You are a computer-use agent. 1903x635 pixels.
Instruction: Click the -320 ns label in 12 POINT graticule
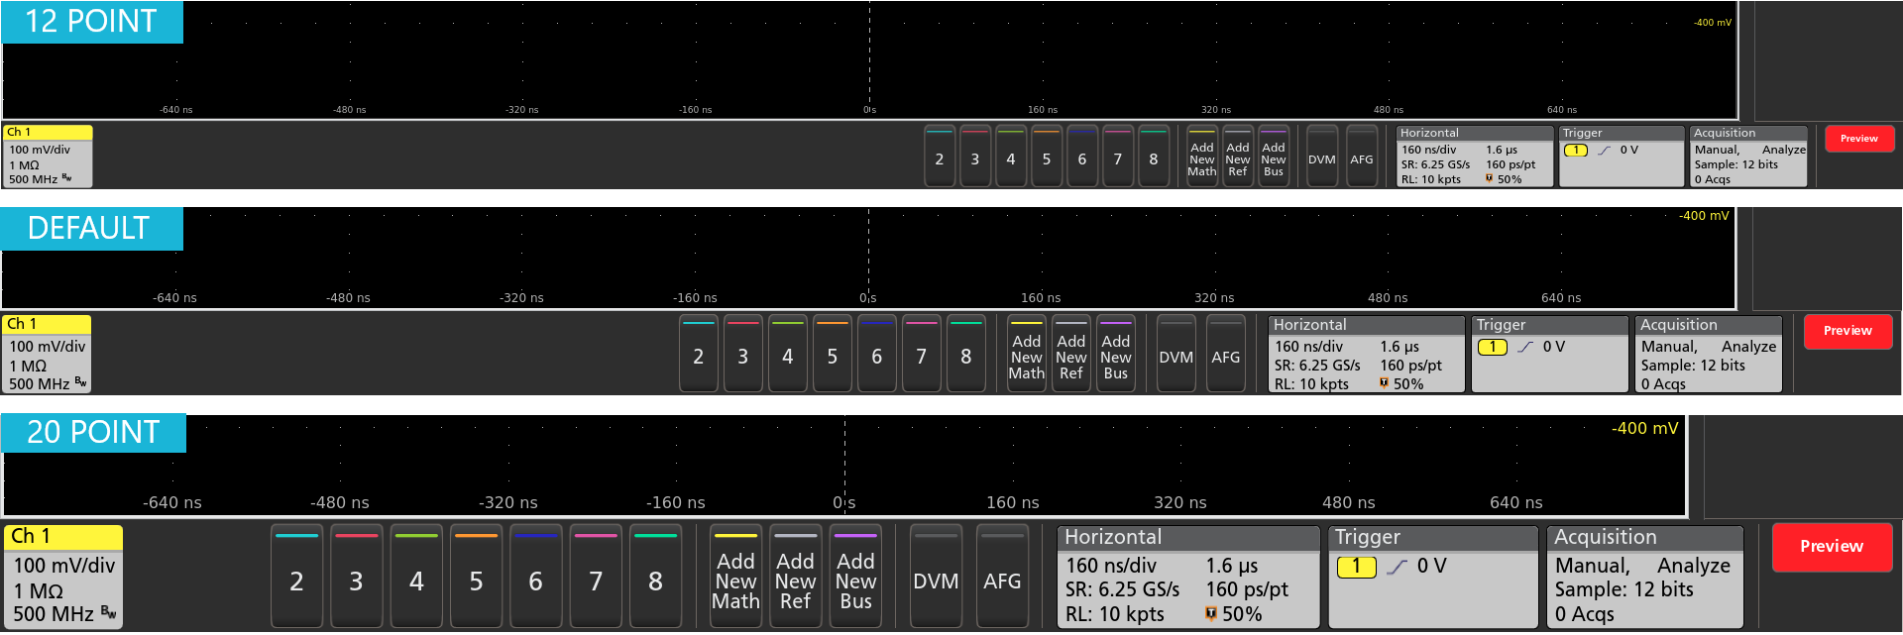pos(522,109)
